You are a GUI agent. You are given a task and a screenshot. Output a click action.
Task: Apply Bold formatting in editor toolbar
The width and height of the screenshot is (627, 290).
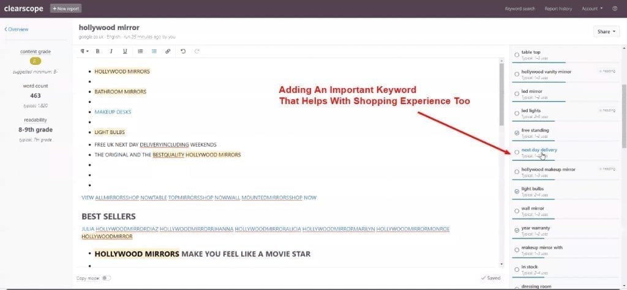tap(97, 51)
